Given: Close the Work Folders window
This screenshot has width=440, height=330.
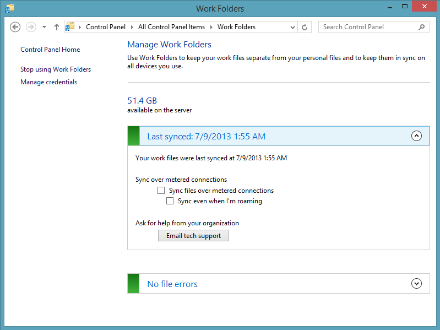Looking at the screenshot, I should 424,7.
